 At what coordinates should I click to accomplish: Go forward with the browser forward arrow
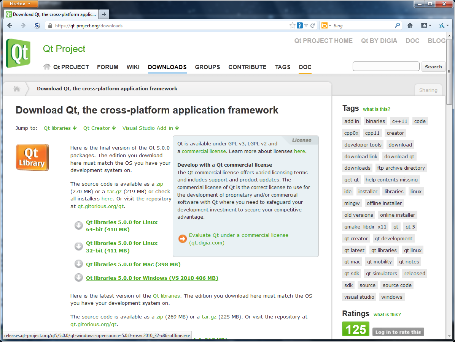(x=23, y=25)
